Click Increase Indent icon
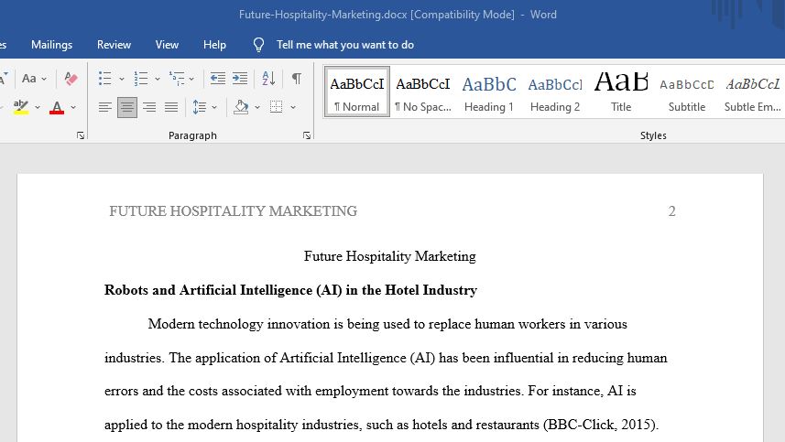Screen dimensions: 785x442 tap(240, 79)
